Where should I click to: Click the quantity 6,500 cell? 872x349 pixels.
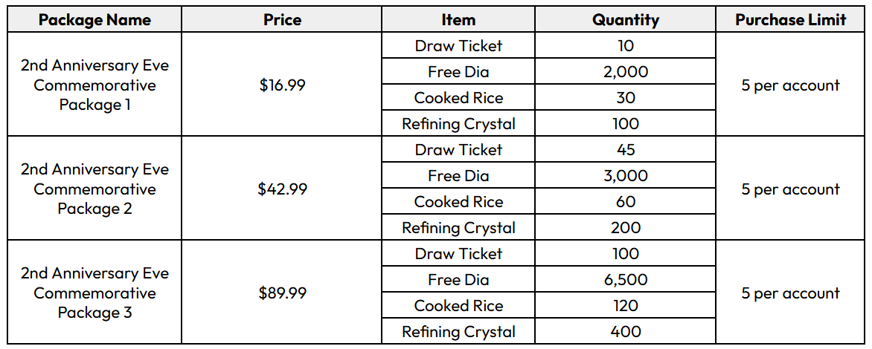[625, 279]
